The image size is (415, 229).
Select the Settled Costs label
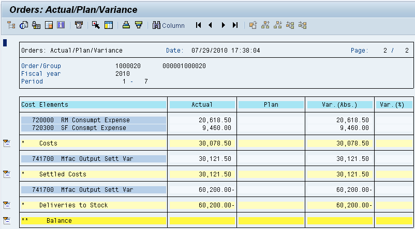click(63, 174)
